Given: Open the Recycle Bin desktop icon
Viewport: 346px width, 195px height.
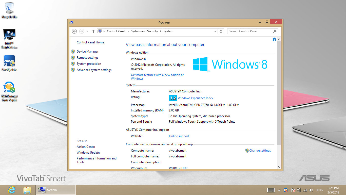Looking at the screenshot, I should (x=9, y=10).
